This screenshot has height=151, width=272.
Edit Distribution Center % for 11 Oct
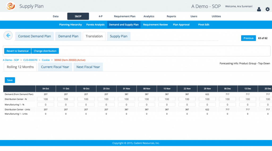click(x=66, y=99)
